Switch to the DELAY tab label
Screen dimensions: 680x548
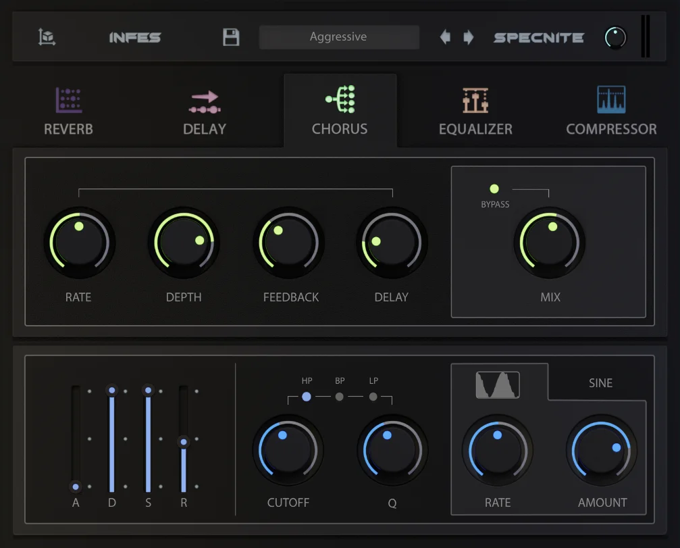205,129
